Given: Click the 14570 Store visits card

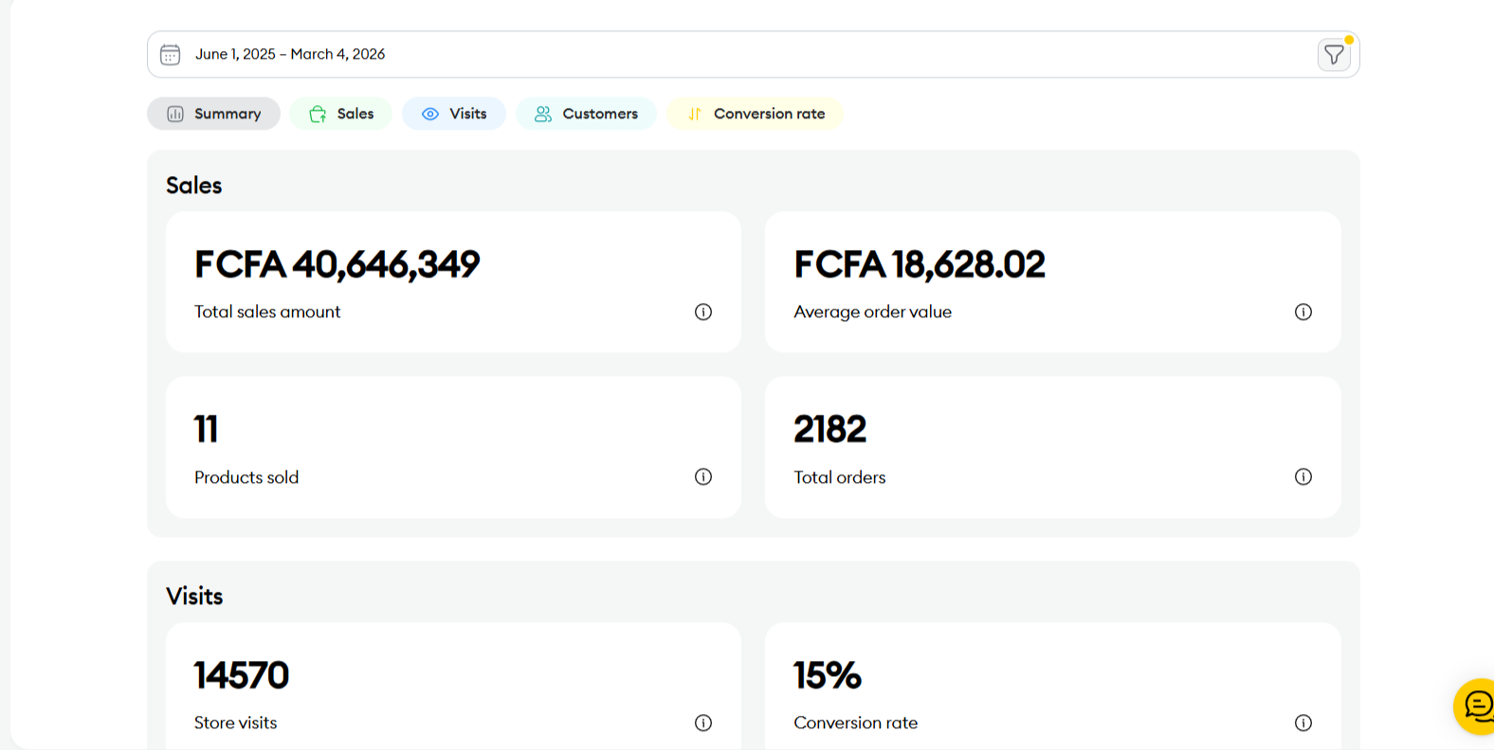Looking at the screenshot, I should tap(453, 687).
